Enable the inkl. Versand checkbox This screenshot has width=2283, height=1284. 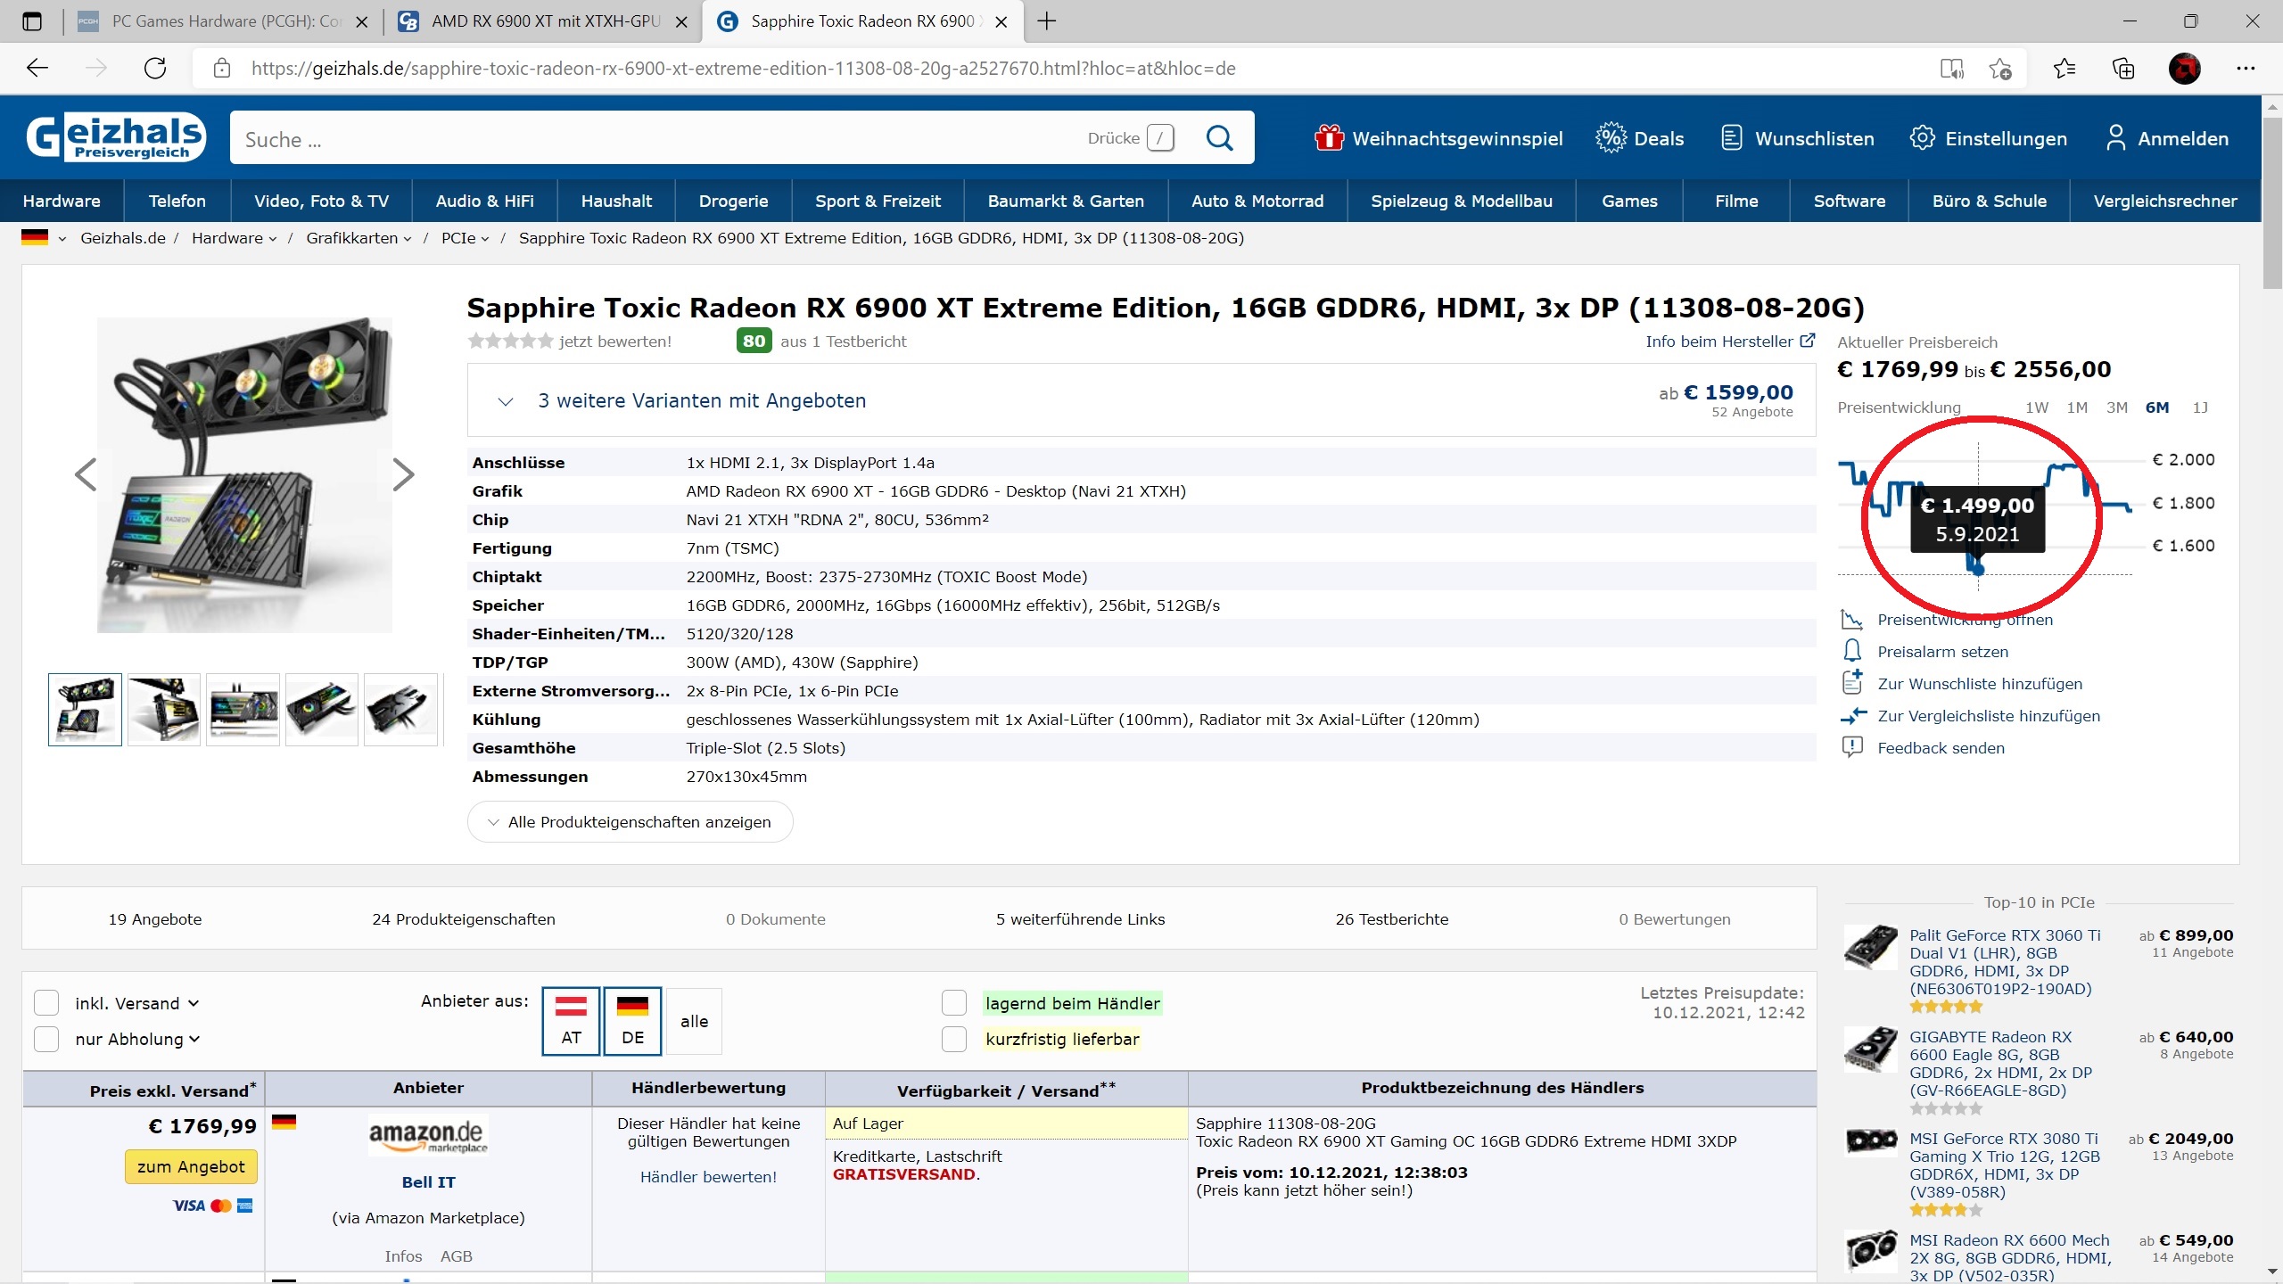[x=46, y=1003]
